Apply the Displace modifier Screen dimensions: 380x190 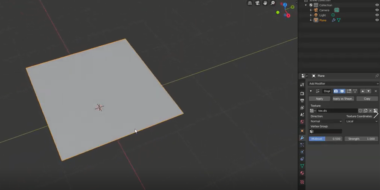[320, 99]
